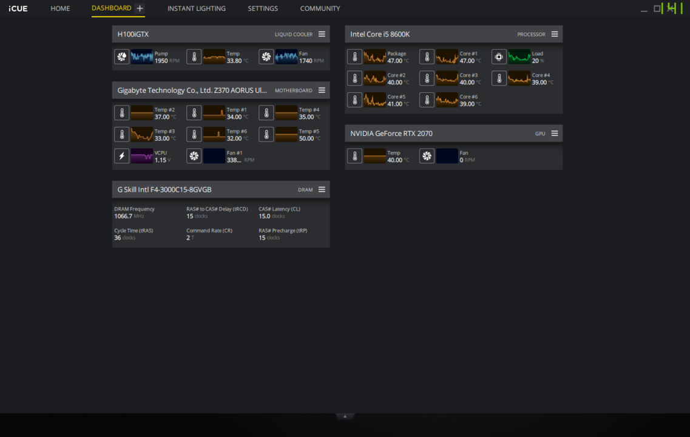Click the Package 47.00 temperature reading
This screenshot has width=690, height=437.
398,61
